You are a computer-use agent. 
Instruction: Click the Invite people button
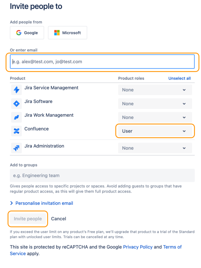tap(28, 219)
